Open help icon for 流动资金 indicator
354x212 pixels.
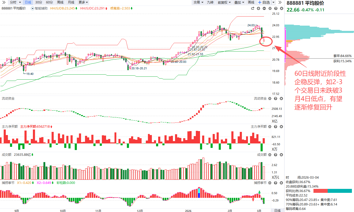pyautogui.click(x=276, y=99)
